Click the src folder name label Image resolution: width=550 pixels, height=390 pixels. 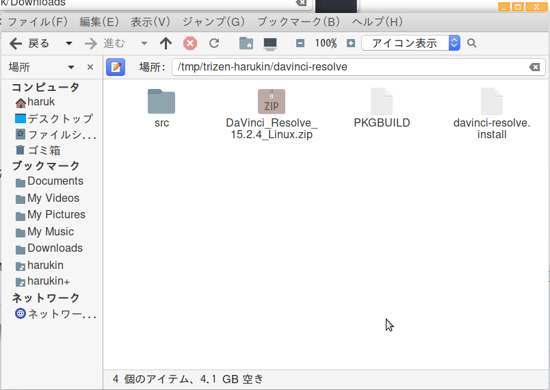point(161,123)
